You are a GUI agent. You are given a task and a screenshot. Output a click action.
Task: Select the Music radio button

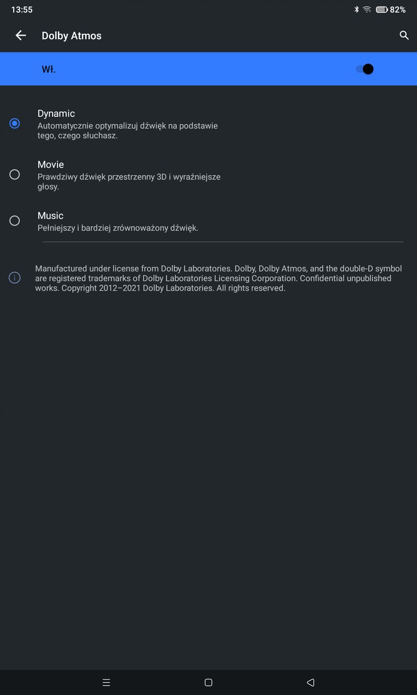(15, 221)
